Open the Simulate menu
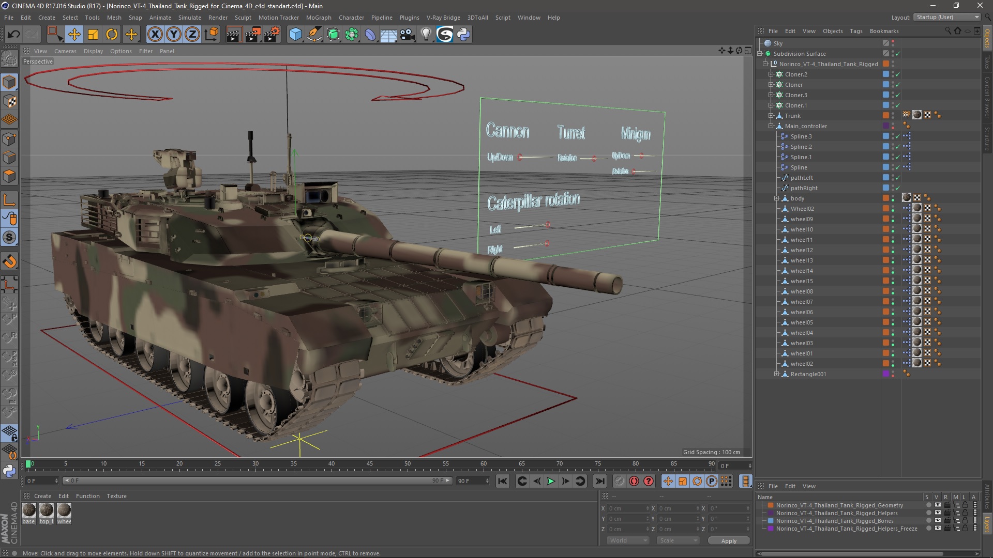 point(189,18)
